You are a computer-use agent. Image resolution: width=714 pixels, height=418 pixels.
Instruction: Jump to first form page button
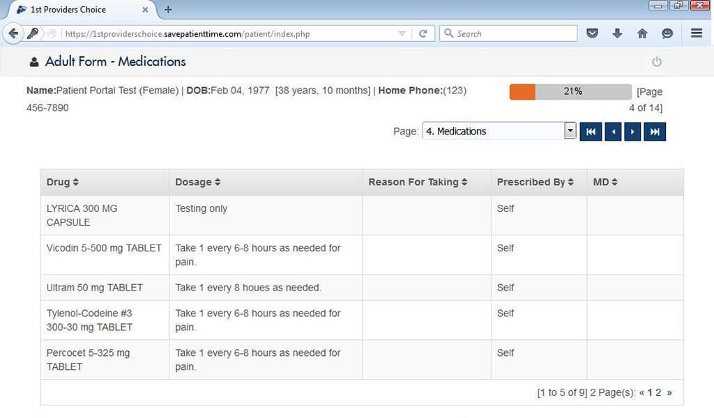tap(591, 132)
